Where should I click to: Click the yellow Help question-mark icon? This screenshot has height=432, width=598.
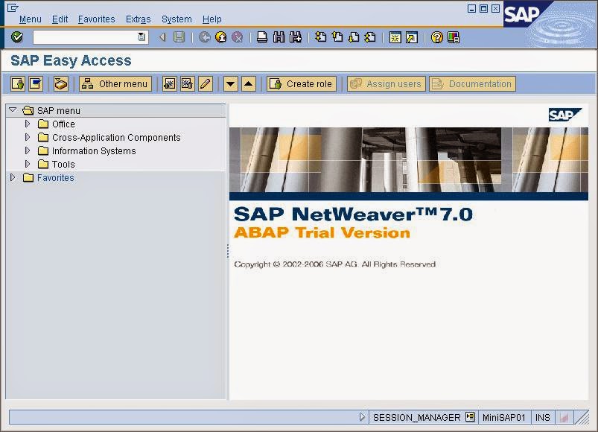click(436, 37)
